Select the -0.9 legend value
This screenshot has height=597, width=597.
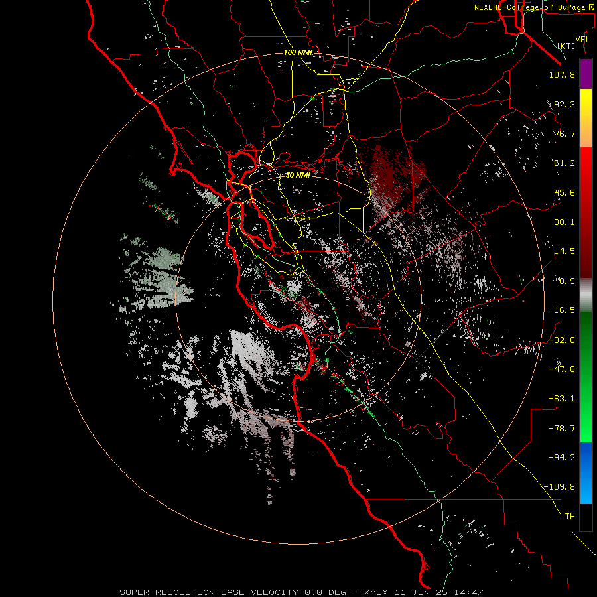click(564, 281)
